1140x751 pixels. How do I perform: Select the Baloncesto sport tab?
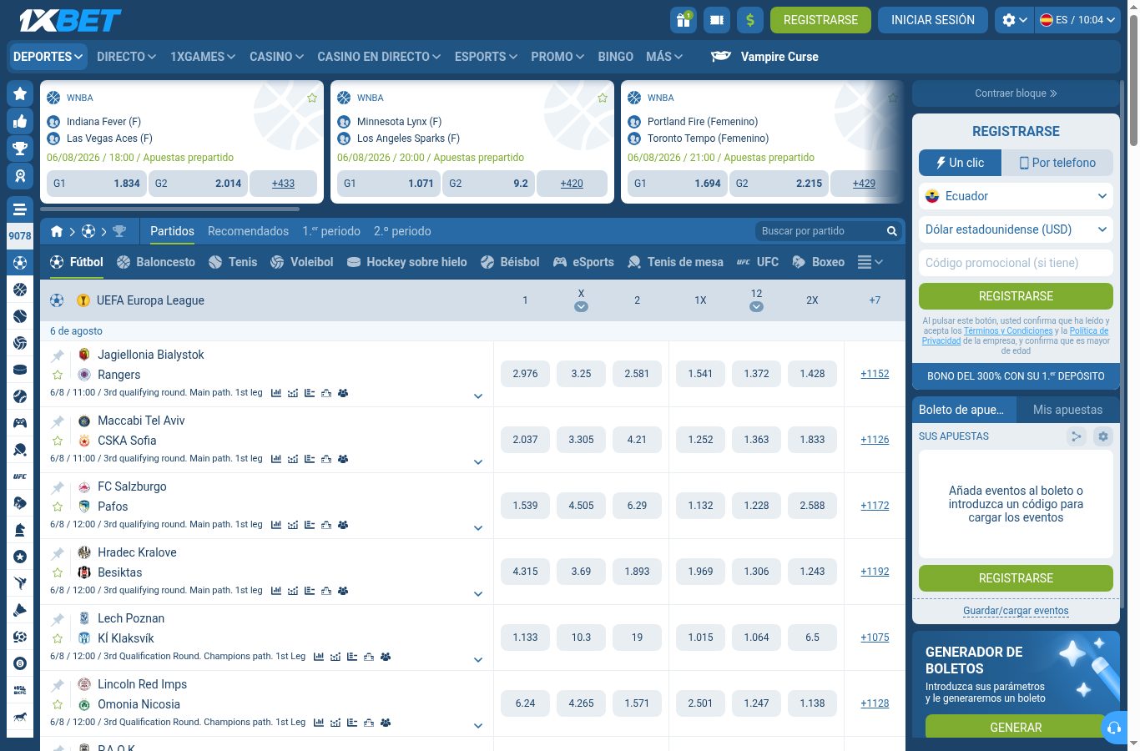click(x=156, y=262)
